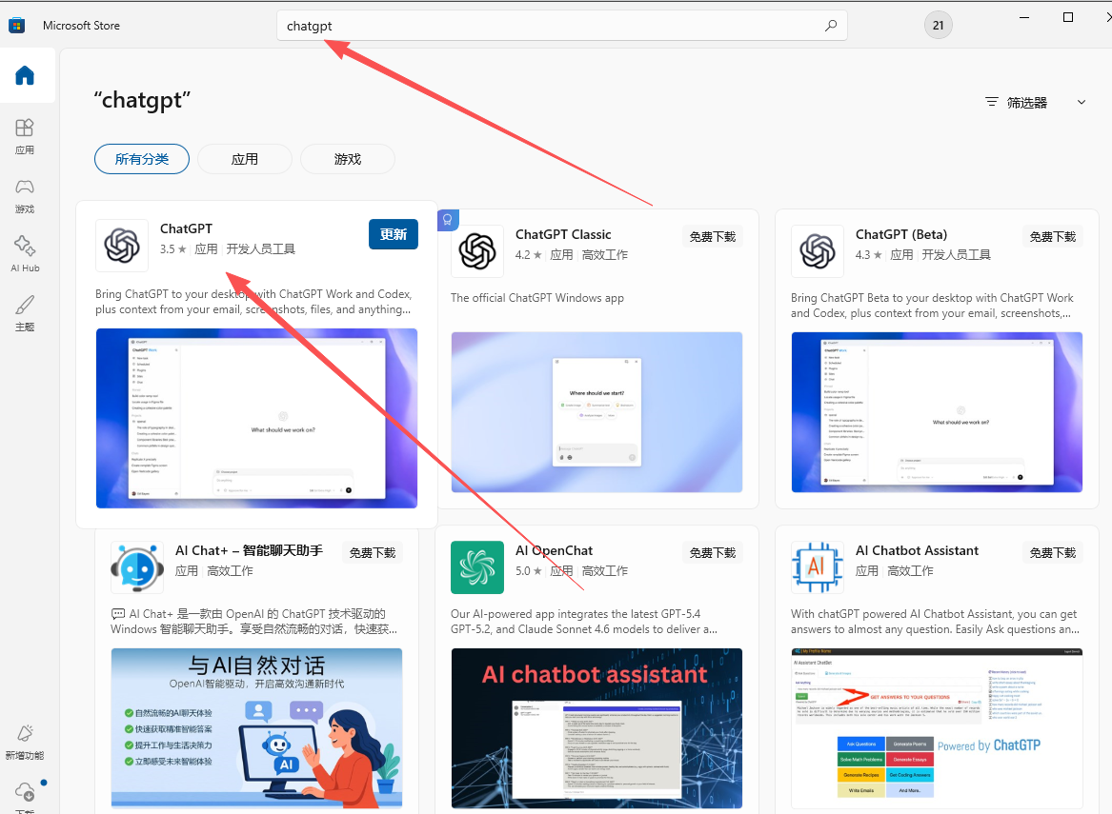
Task: Open ChatGPT (Beta) screenshot preview
Action: click(x=937, y=412)
